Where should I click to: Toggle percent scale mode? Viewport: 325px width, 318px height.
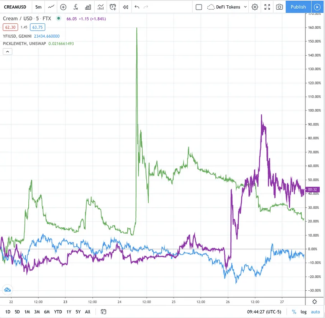(x=294, y=312)
